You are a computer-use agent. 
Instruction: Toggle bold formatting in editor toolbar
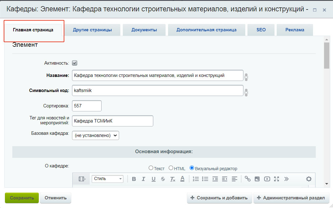[x=134, y=179]
